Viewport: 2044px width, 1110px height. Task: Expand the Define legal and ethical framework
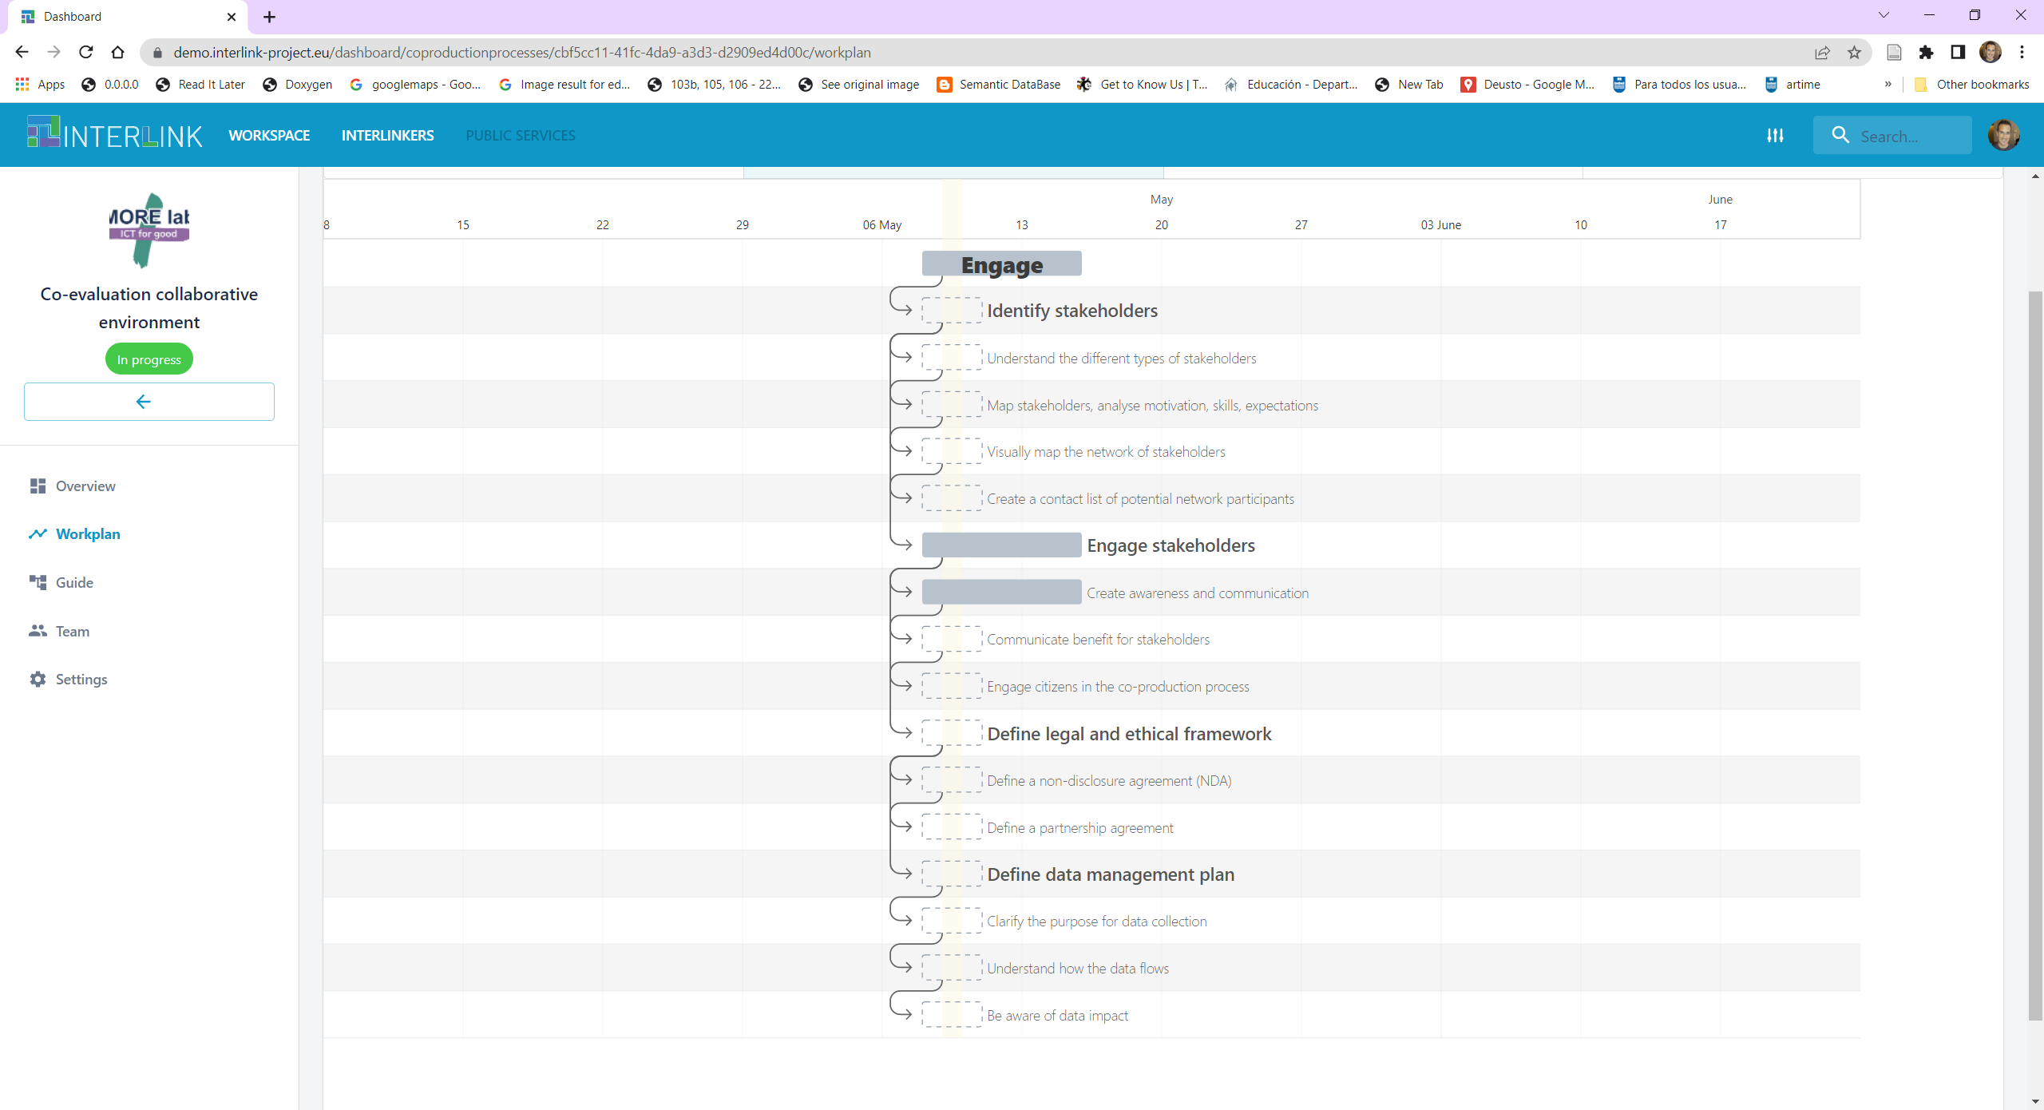coord(1128,733)
